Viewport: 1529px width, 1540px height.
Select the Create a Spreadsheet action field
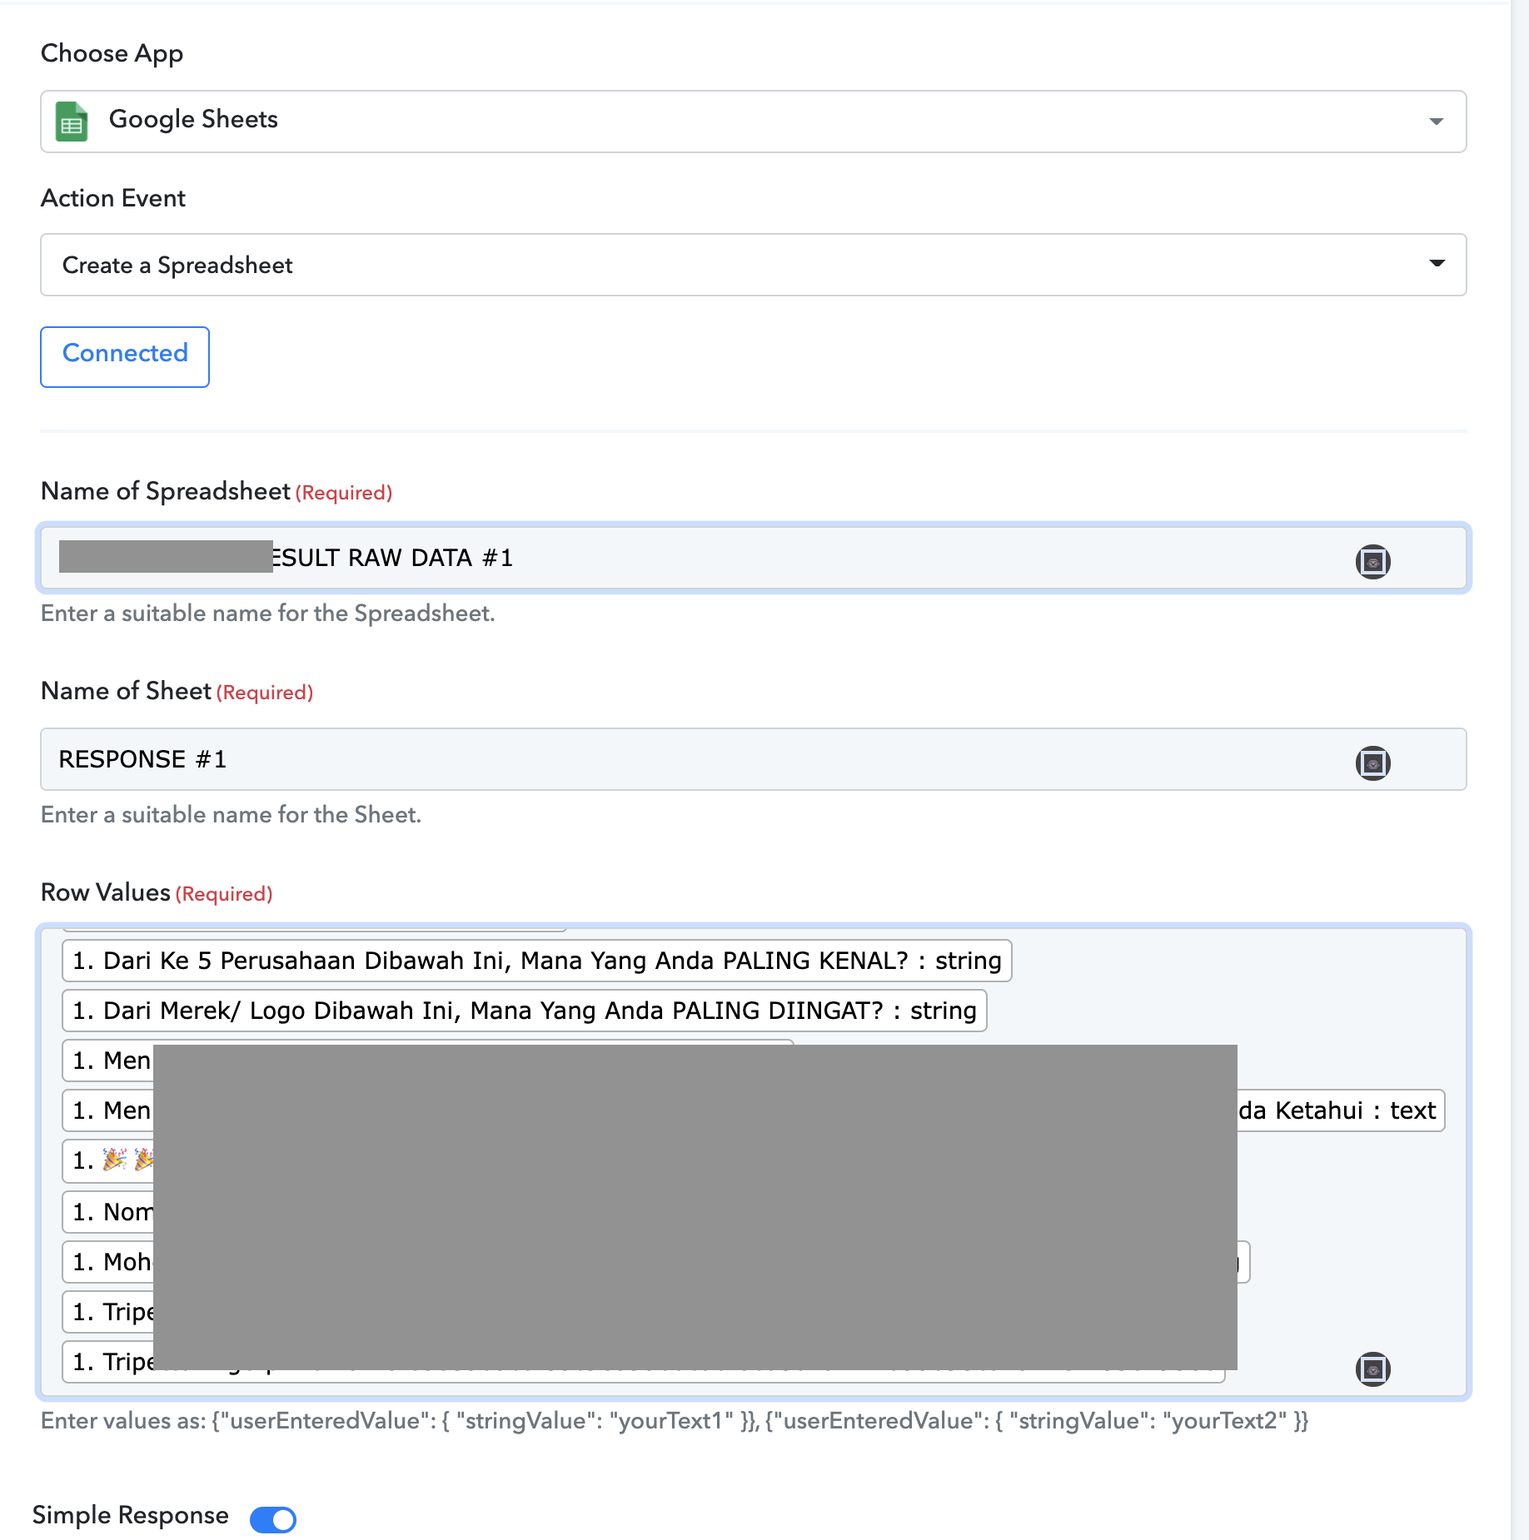(753, 265)
